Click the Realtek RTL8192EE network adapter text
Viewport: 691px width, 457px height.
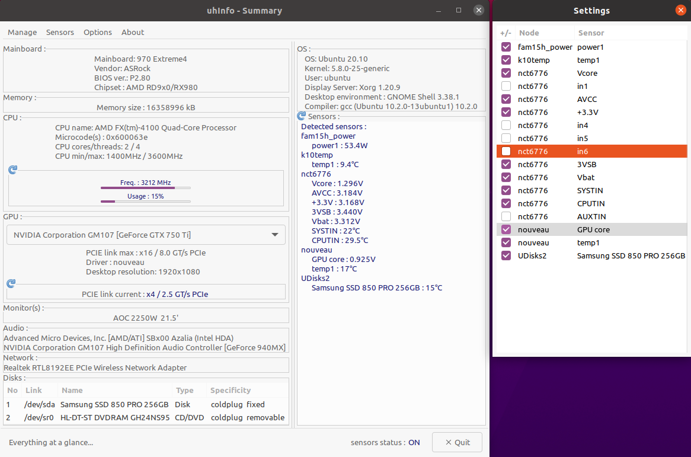(x=95, y=367)
